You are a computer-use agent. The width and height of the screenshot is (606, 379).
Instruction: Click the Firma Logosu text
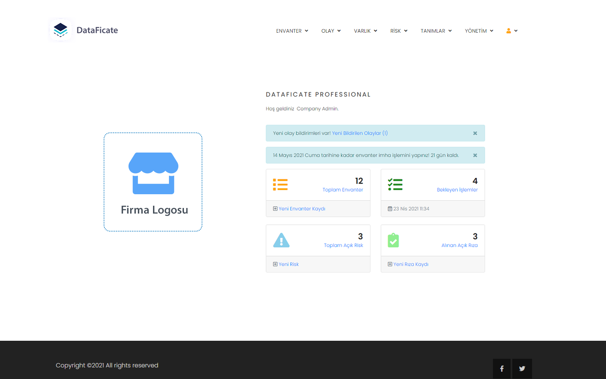click(x=154, y=210)
